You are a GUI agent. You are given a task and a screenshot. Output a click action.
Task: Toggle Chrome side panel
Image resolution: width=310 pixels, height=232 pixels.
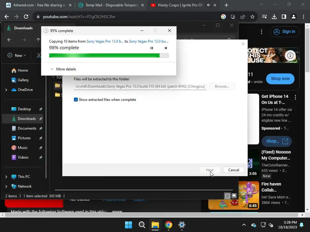(x=284, y=17)
